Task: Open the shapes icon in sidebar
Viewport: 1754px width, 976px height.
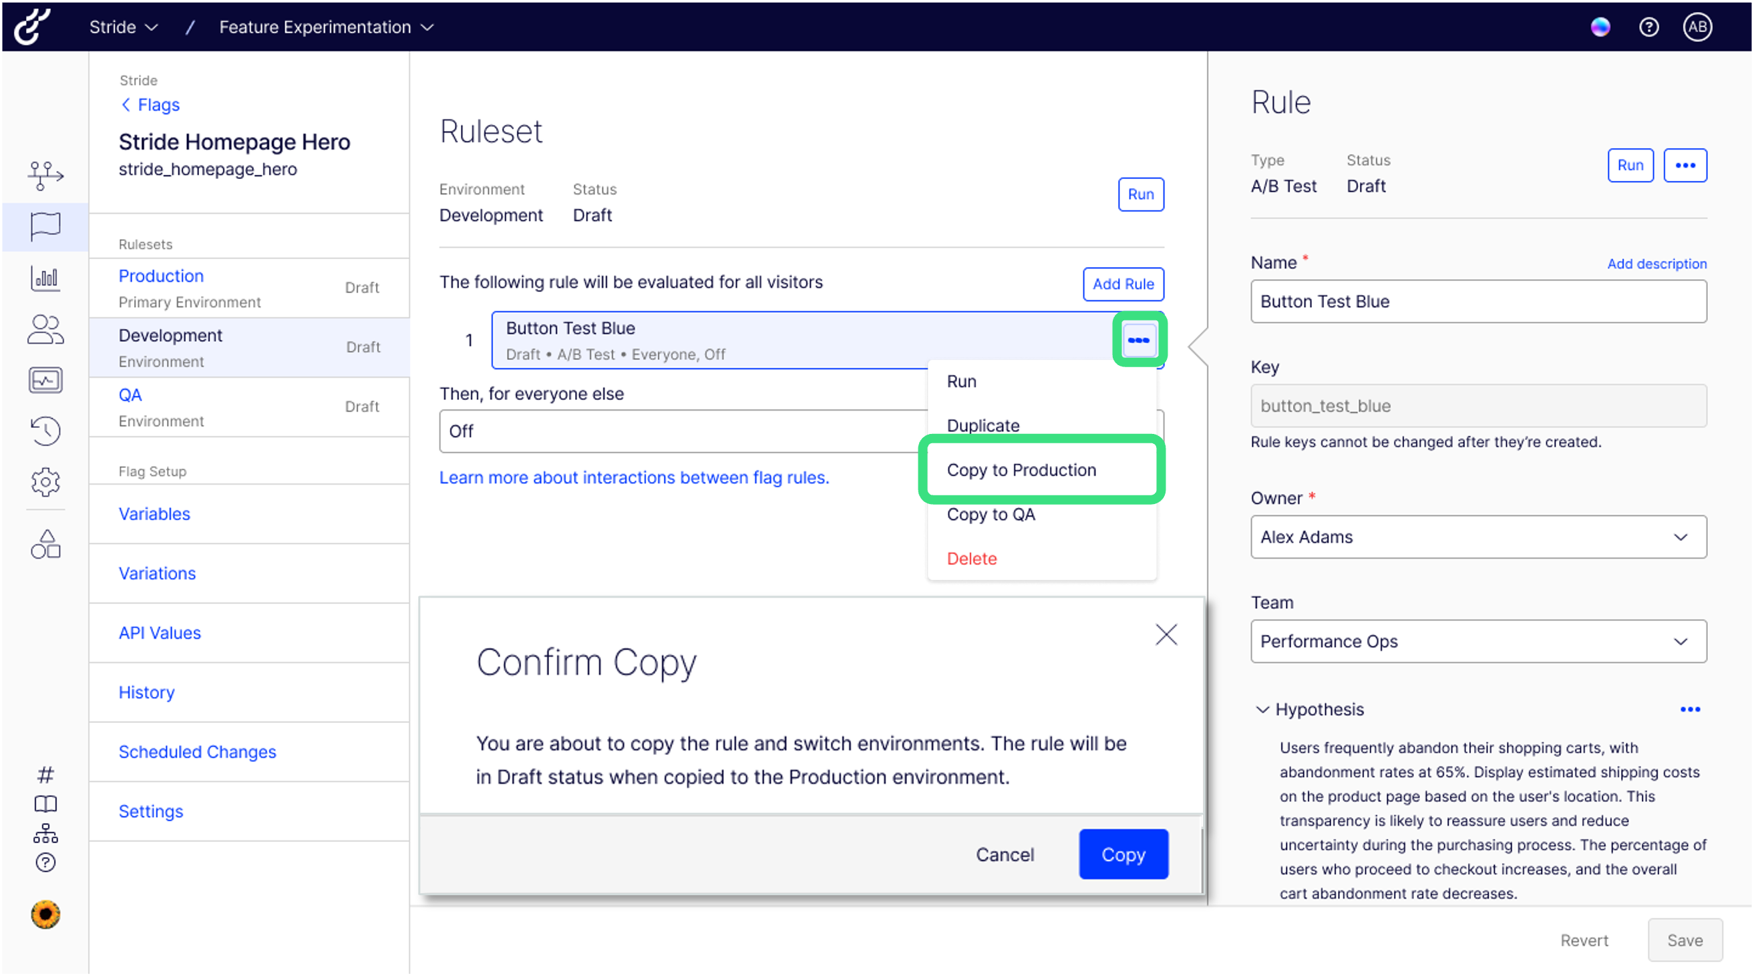Action: point(45,544)
